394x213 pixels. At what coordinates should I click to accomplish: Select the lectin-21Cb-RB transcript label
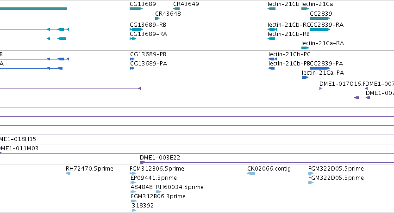click(x=288, y=34)
